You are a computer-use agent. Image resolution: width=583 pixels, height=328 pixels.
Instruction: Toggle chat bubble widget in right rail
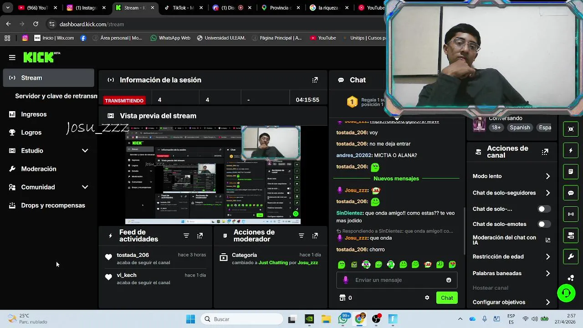point(571,193)
